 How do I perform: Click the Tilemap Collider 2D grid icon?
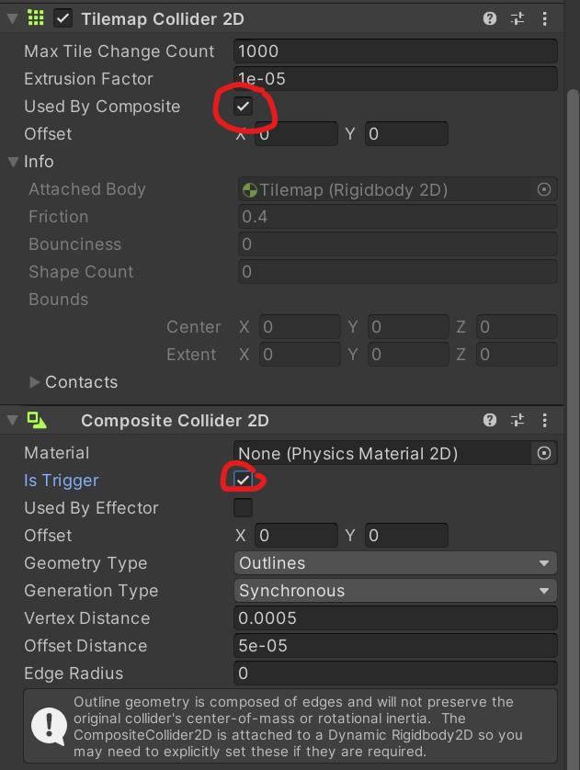click(35, 17)
